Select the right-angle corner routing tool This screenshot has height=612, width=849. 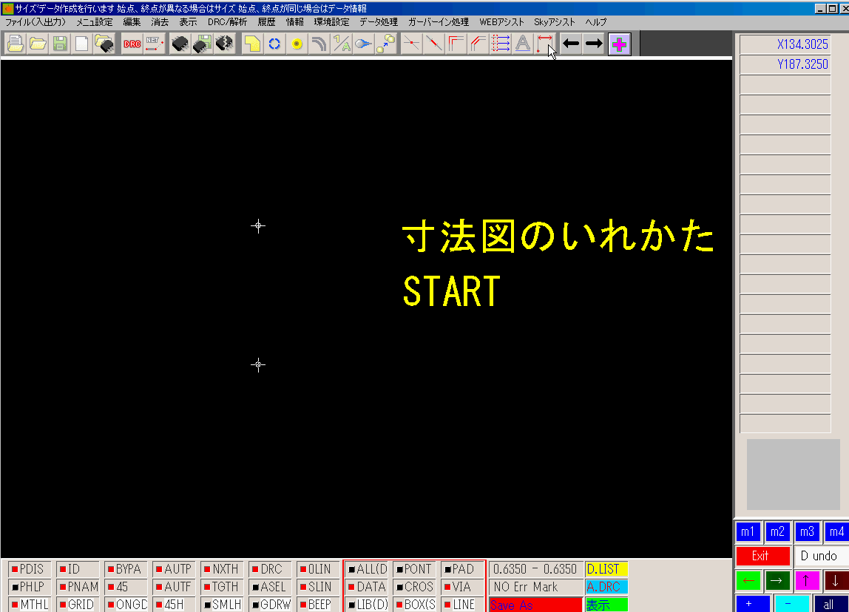pyautogui.click(x=456, y=44)
